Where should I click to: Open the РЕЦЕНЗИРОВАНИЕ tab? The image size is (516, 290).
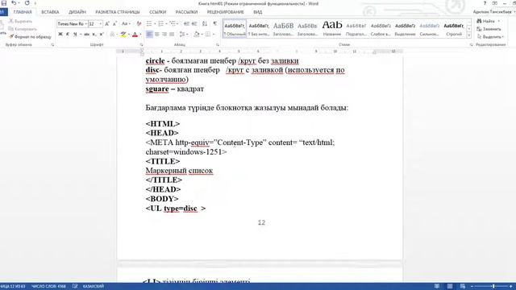point(225,12)
